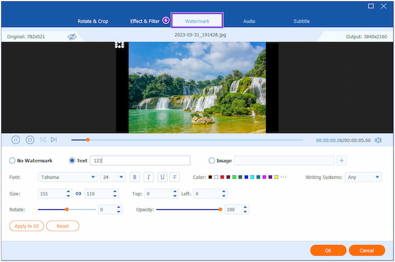Decrease the Top position value
395x262 pixels.
175,196
